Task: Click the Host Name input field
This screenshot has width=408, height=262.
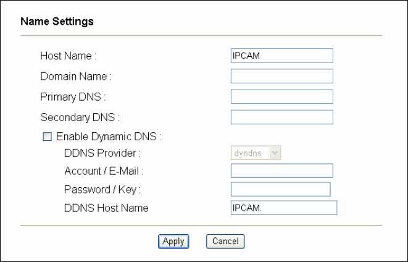Action: coord(281,56)
